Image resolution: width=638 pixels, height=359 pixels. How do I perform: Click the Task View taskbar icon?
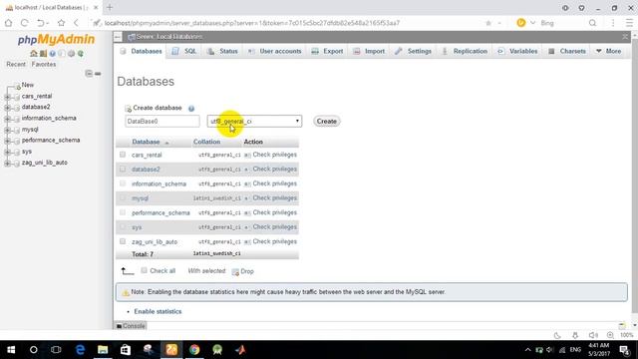pos(56,350)
